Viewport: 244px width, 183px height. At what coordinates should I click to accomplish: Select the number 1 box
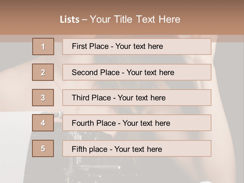[43, 47]
